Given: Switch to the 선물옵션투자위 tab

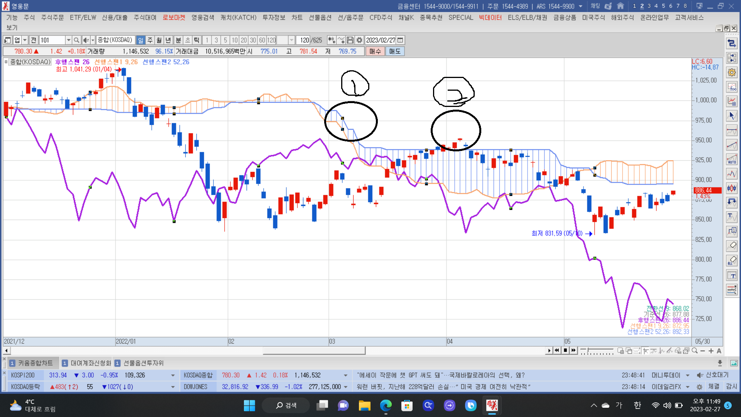Looking at the screenshot, I should pos(143,363).
